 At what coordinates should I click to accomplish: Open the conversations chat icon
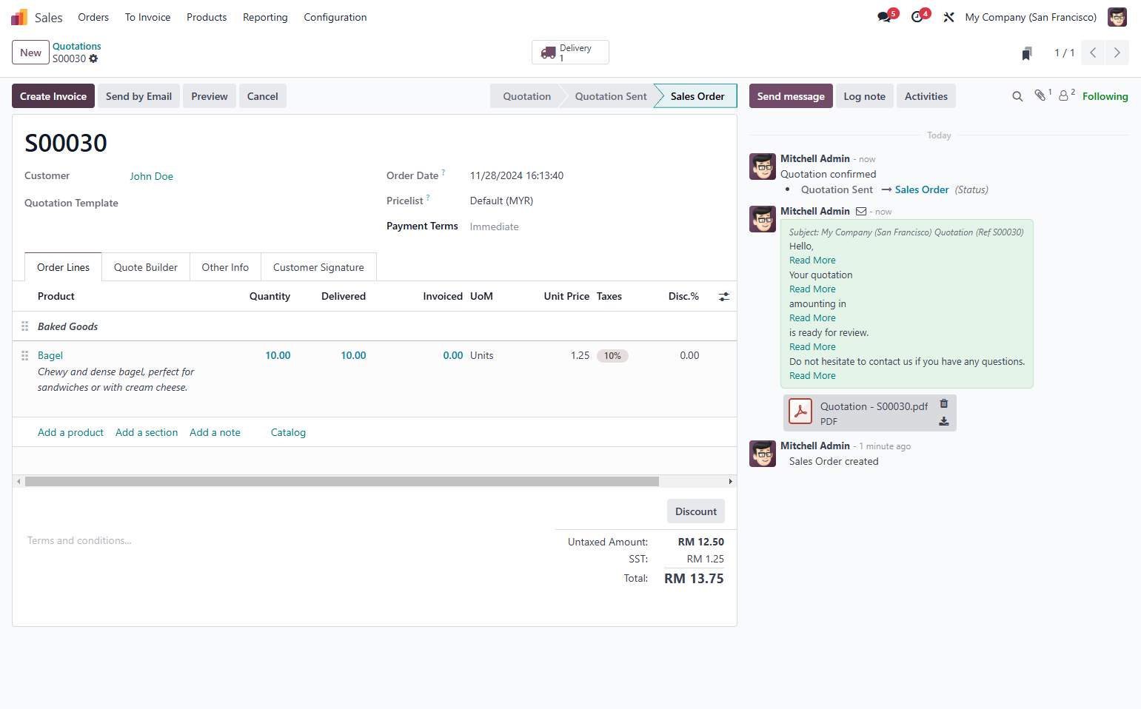click(x=884, y=17)
